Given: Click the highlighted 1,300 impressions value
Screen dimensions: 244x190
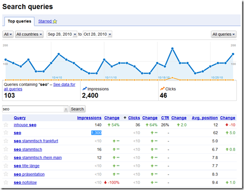Looking at the screenshot, I should [x=96, y=133].
